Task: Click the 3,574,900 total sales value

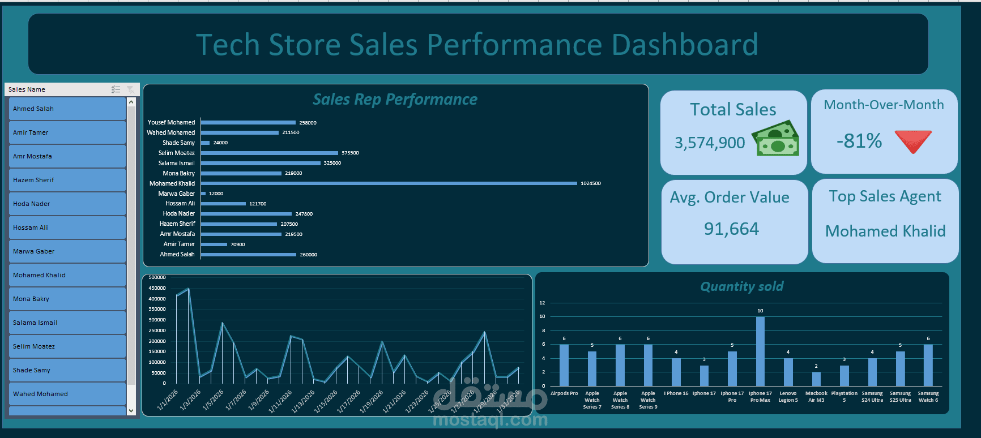Action: (x=710, y=143)
